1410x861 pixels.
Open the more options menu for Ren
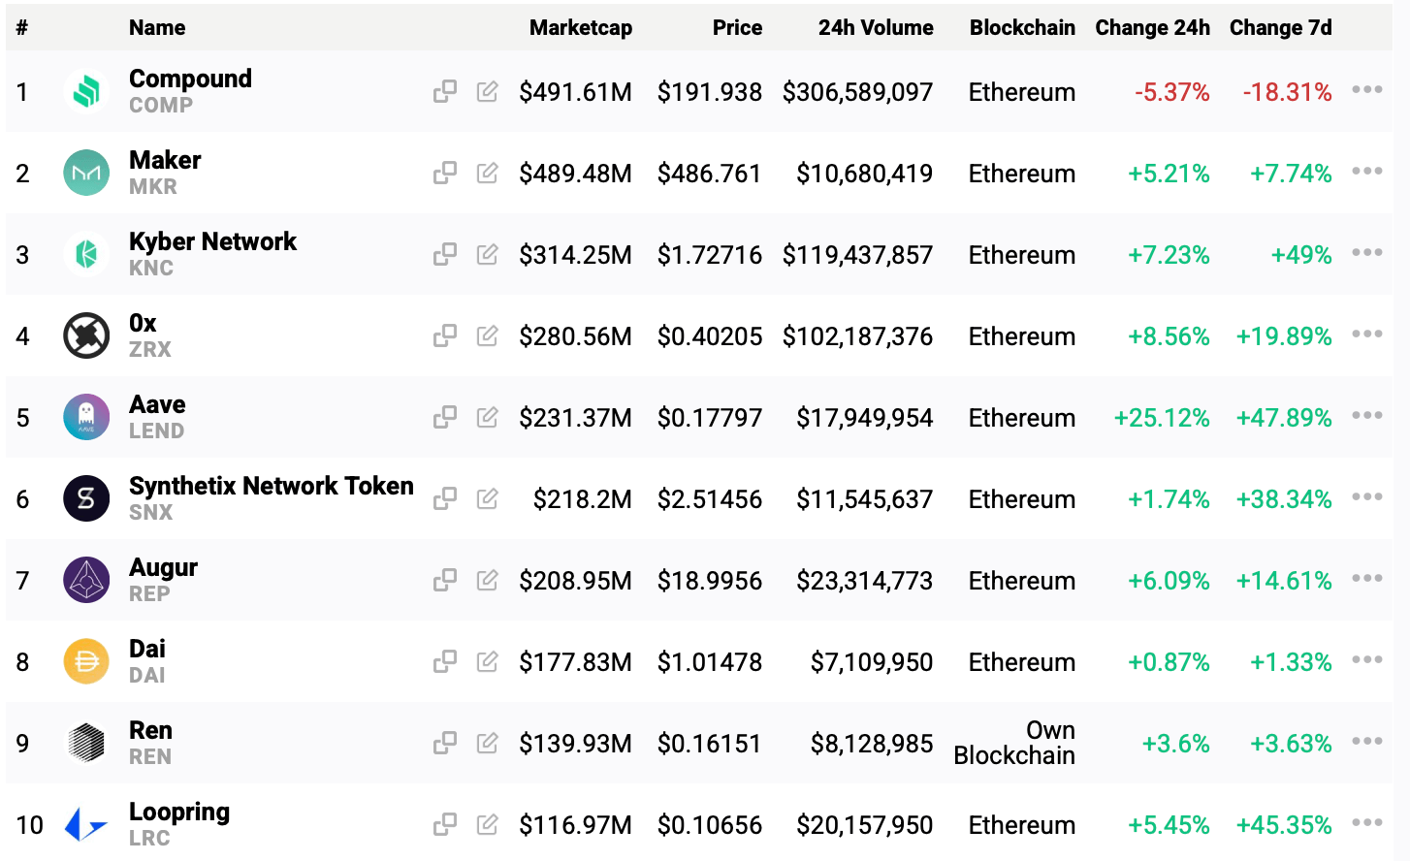(1367, 741)
